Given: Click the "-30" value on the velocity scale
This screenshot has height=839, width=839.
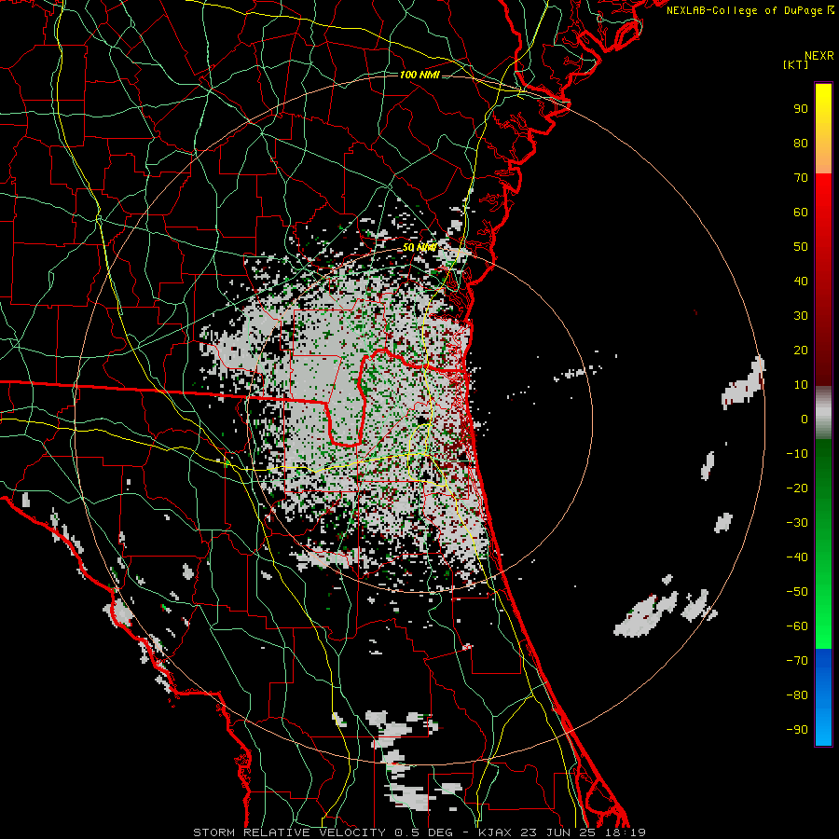Looking at the screenshot, I should (x=797, y=523).
